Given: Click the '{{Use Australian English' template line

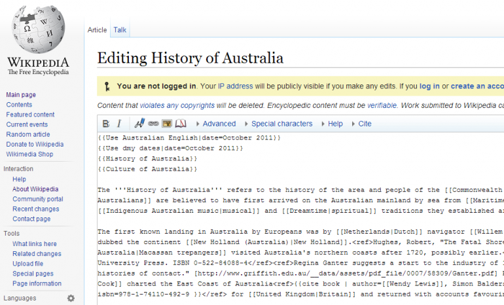Looking at the screenshot, I should coord(189,138).
